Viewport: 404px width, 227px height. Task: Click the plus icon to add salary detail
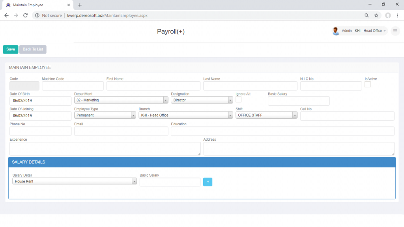[208, 182]
